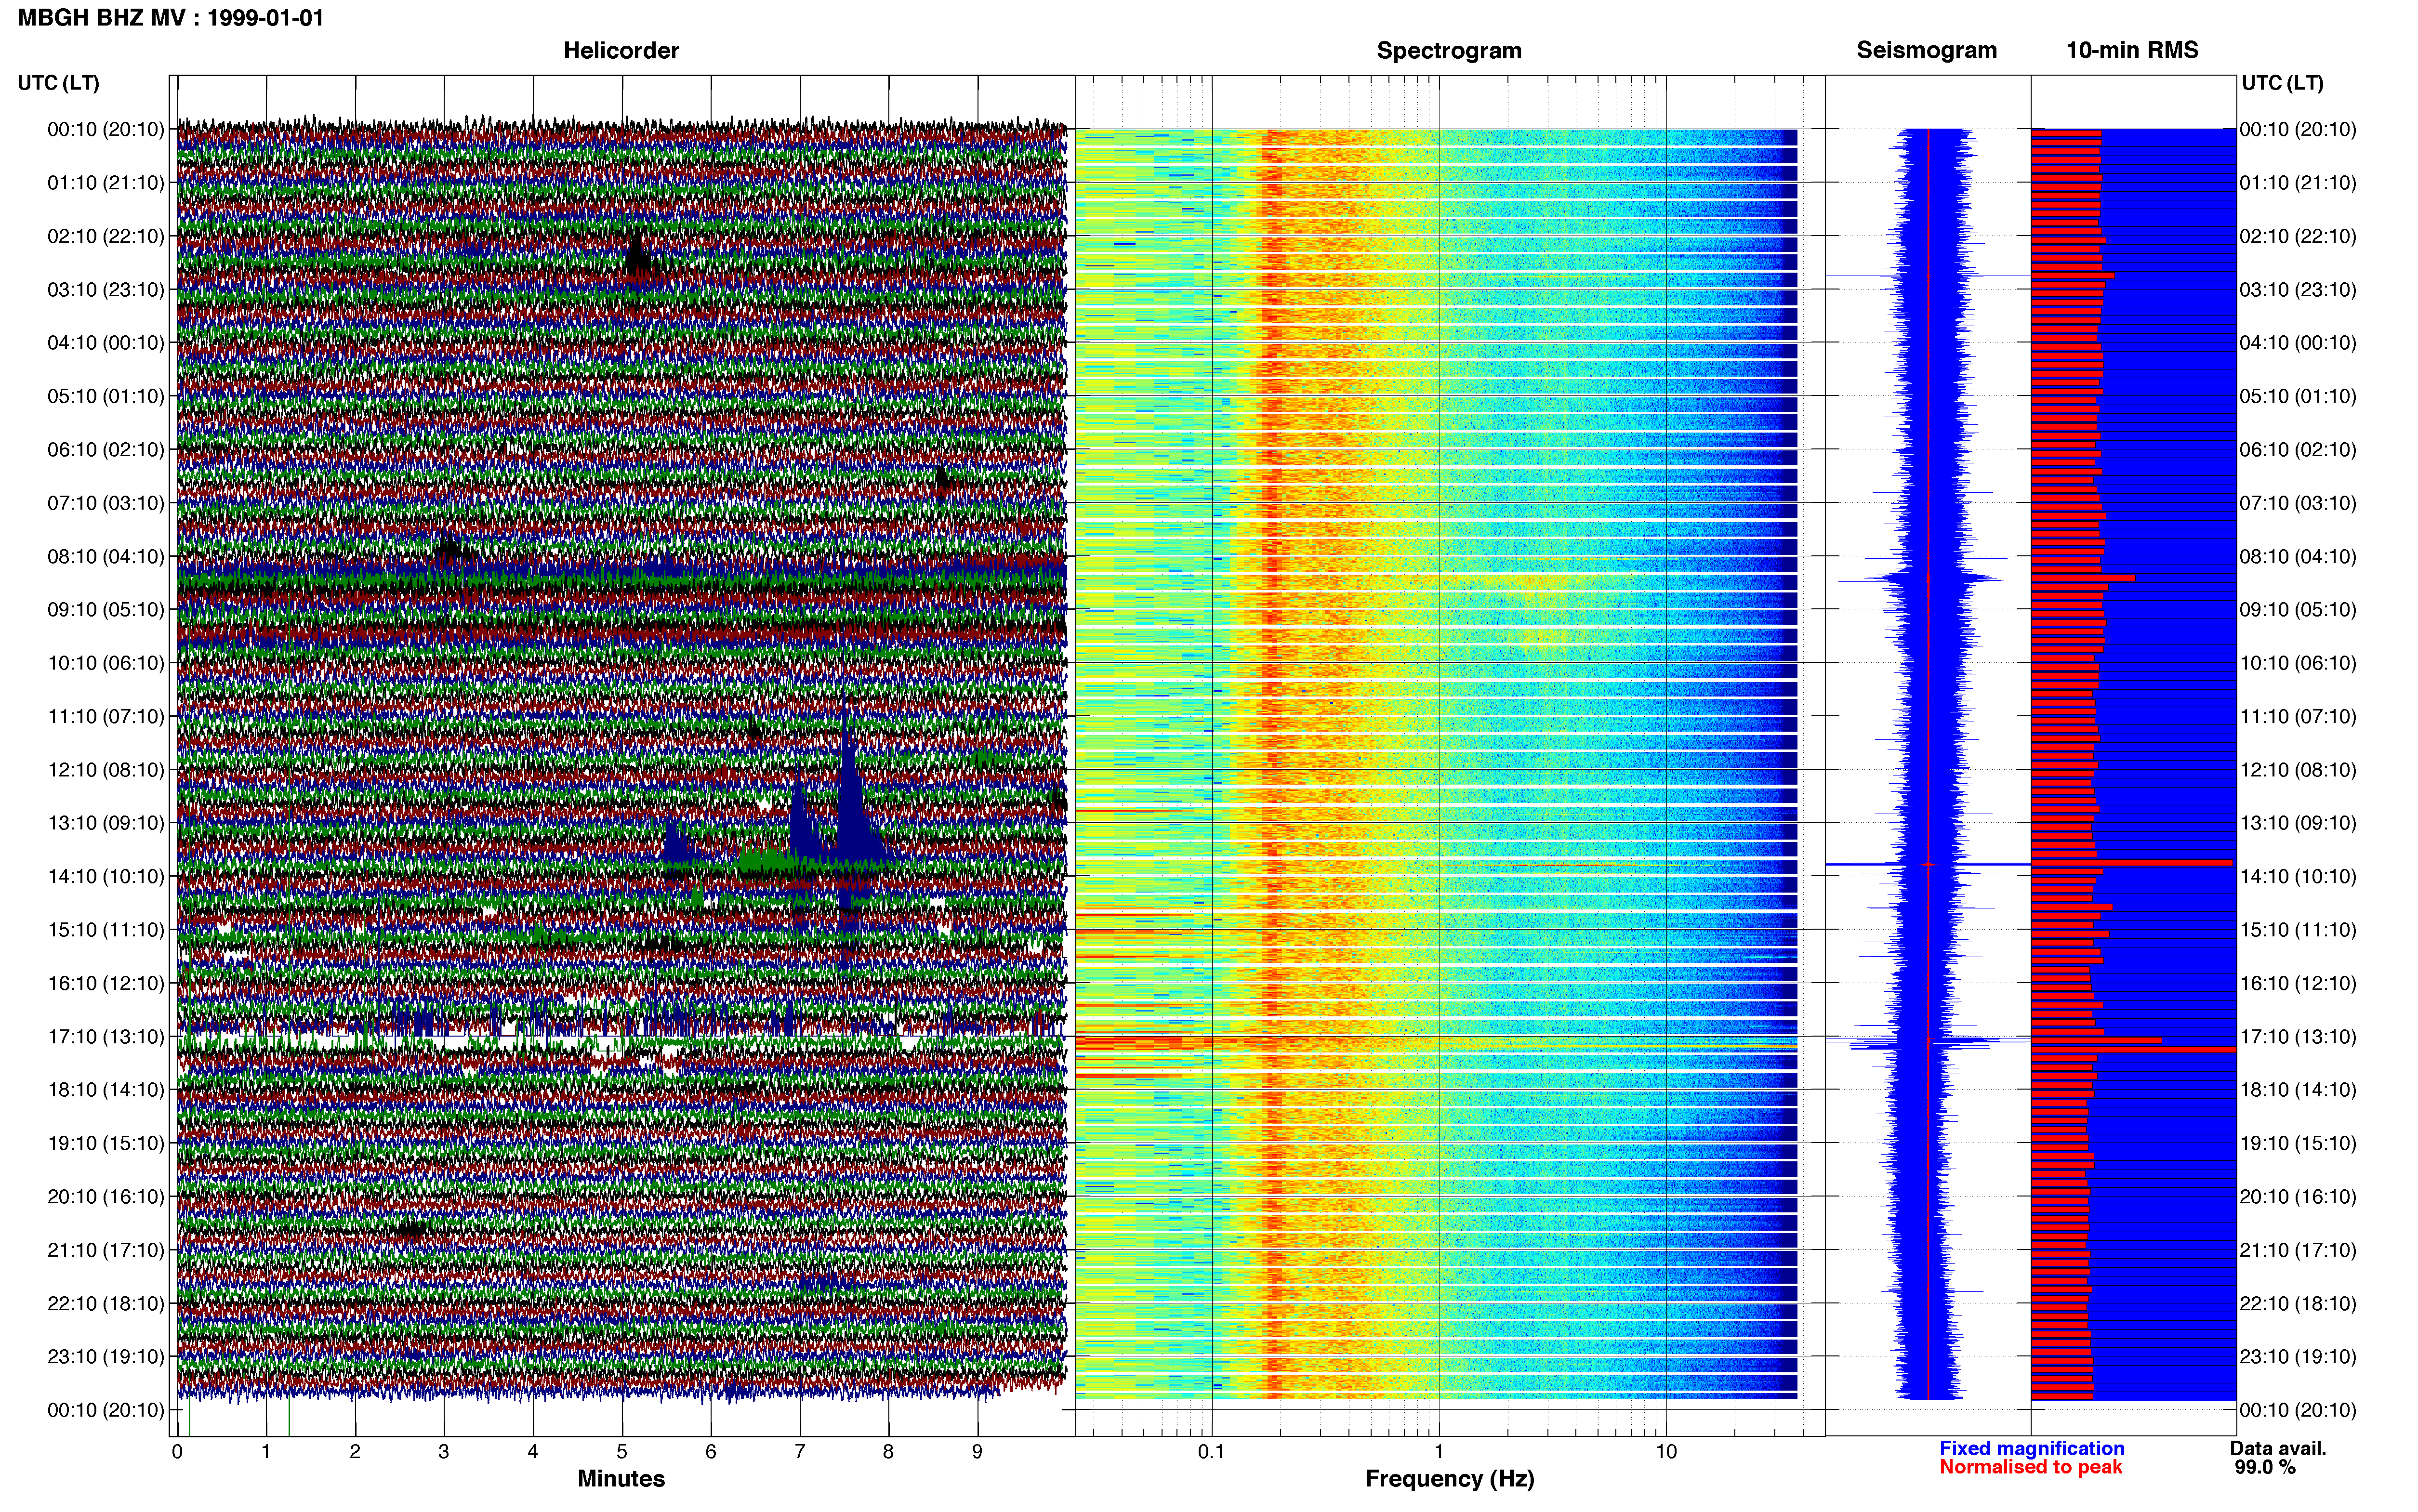2418x1512 pixels.
Task: Click '19:10 (15:10)' on the Helicorder time axis
Action: [x=106, y=1143]
